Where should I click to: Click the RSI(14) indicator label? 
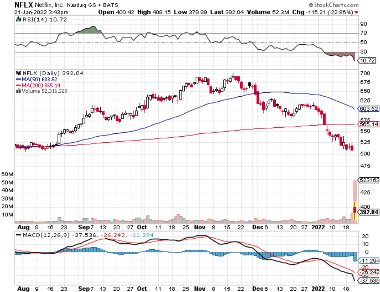pos(34,19)
